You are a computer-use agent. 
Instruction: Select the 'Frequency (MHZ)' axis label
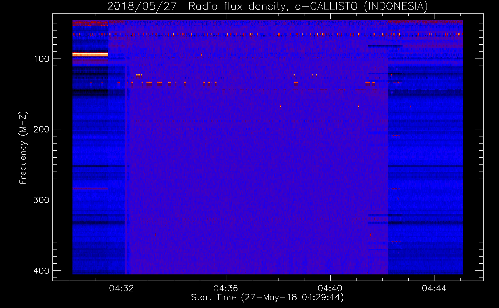coord(23,148)
